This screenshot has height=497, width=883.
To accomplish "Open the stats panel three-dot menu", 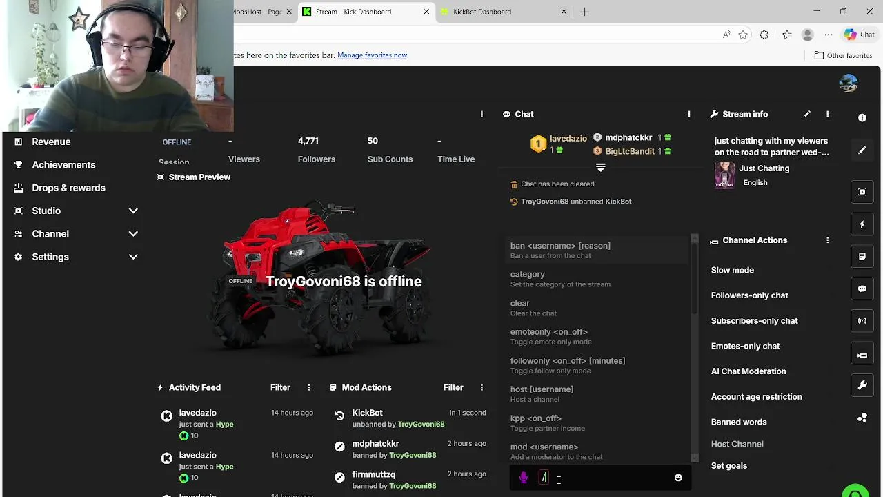I will coord(482,114).
